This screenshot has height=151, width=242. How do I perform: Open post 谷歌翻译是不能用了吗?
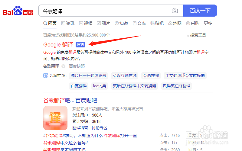(64, 149)
